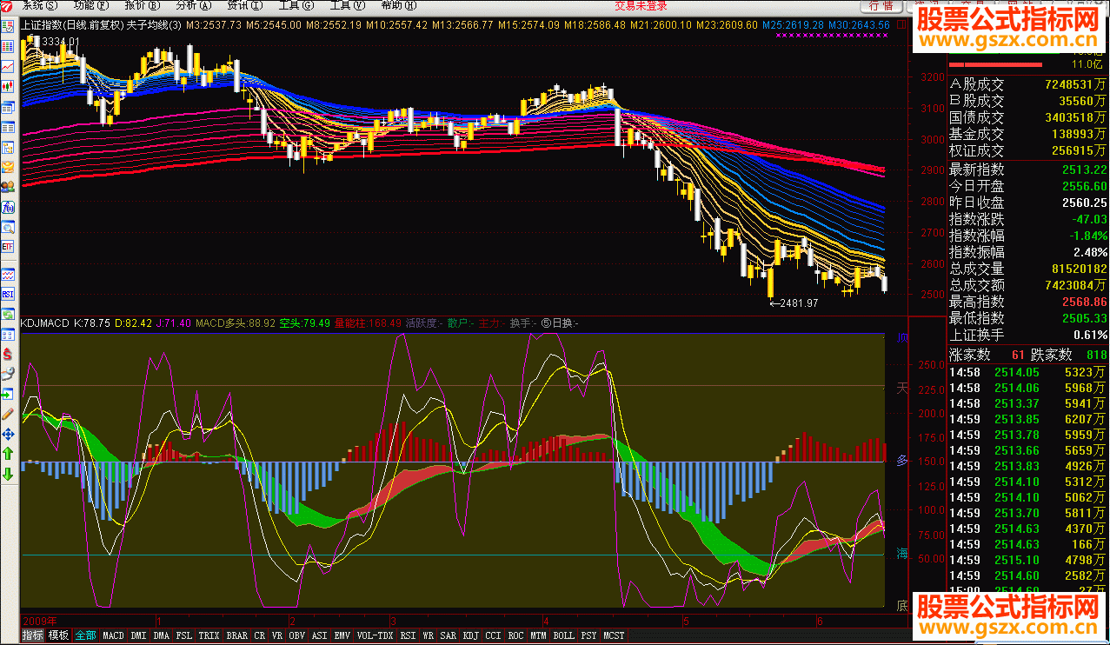The image size is (1110, 645).
Task: Click the 行情 button at top right
Action: [882, 5]
